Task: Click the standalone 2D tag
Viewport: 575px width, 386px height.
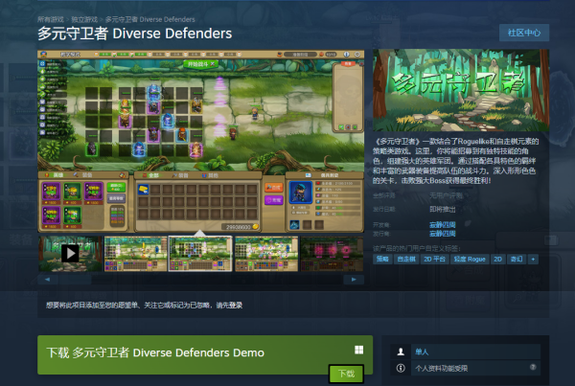Action: click(497, 260)
